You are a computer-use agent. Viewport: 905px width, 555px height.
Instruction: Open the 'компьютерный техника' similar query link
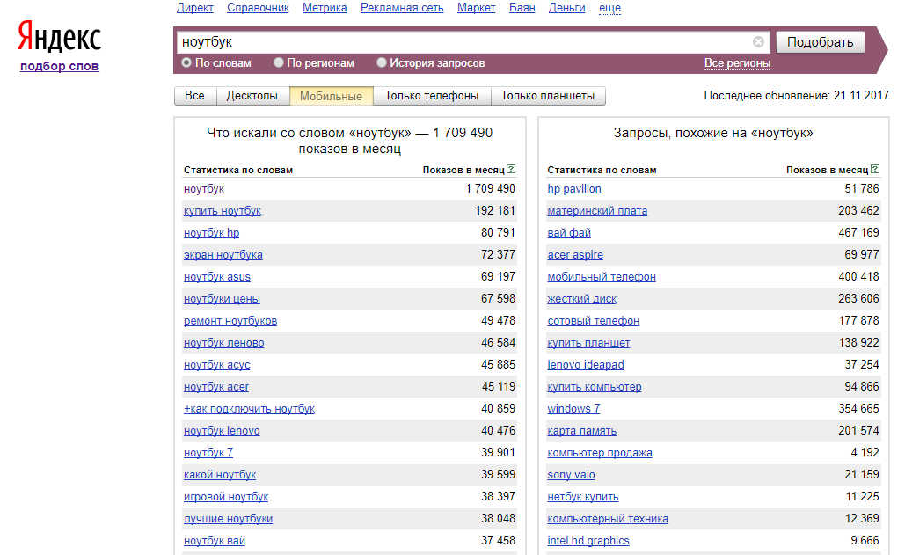608,519
